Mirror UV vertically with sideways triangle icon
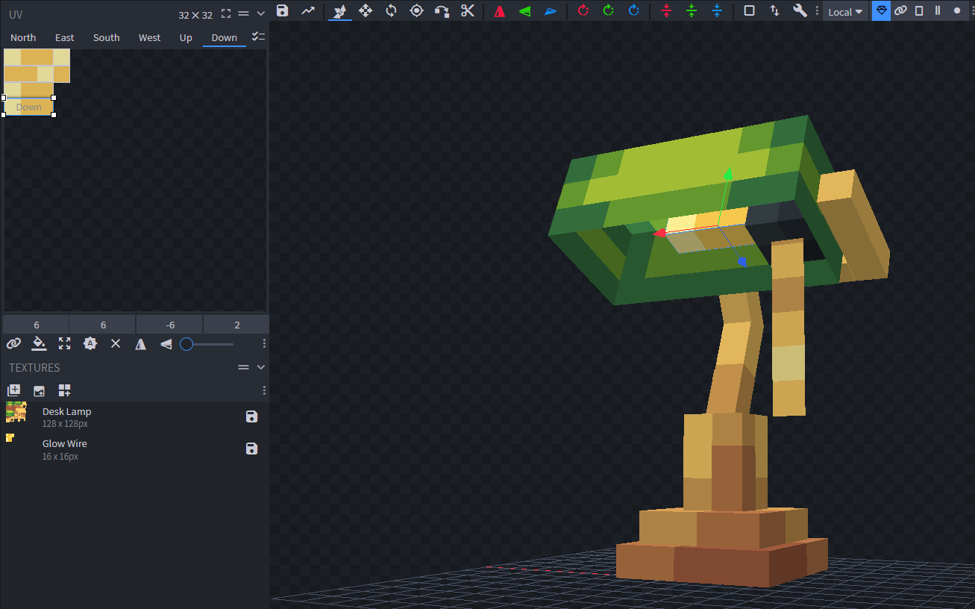Screen dimensions: 975x609 pyautogui.click(x=166, y=343)
